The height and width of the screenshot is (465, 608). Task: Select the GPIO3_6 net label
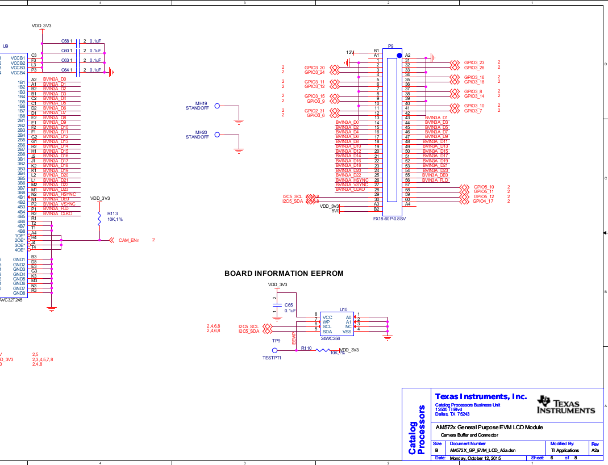tap(315, 115)
